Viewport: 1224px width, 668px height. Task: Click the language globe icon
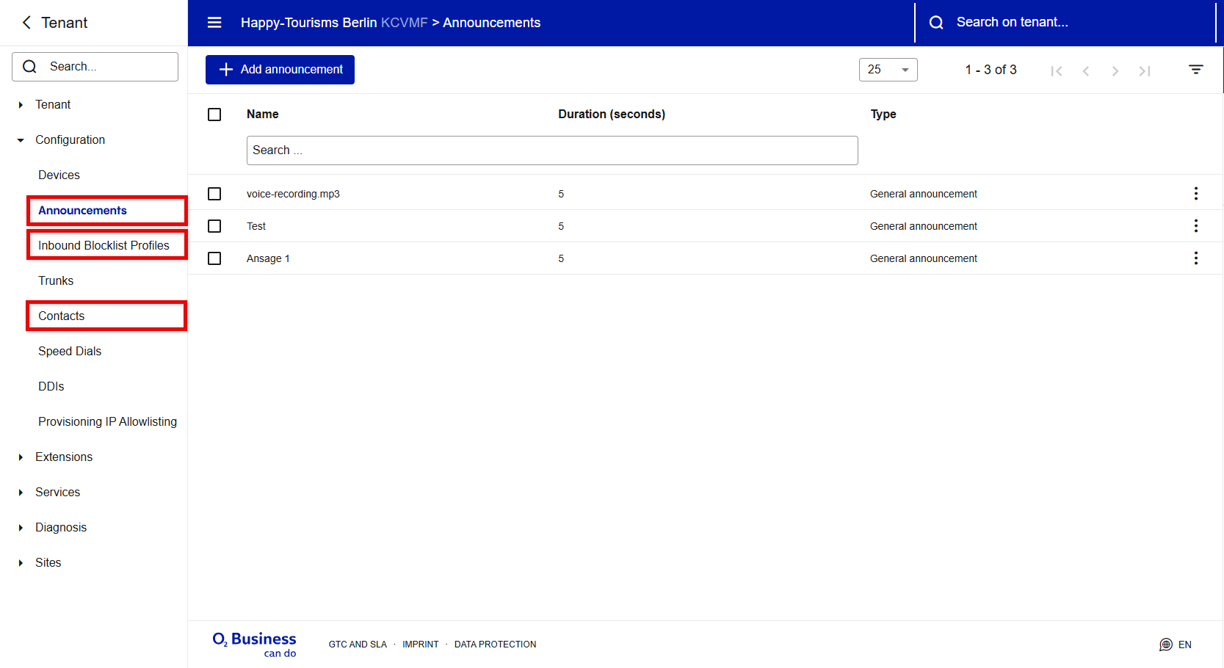pyautogui.click(x=1165, y=645)
